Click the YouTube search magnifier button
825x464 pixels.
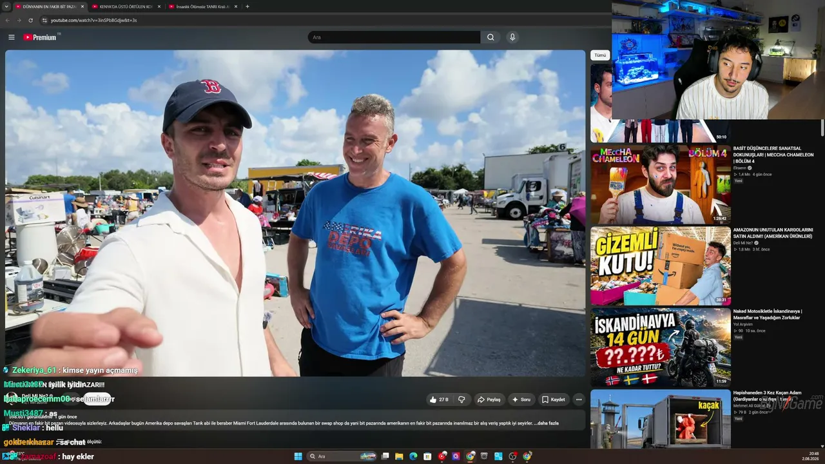[490, 37]
